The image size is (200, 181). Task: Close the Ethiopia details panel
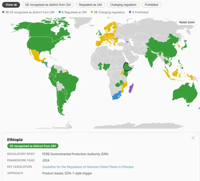point(193,138)
